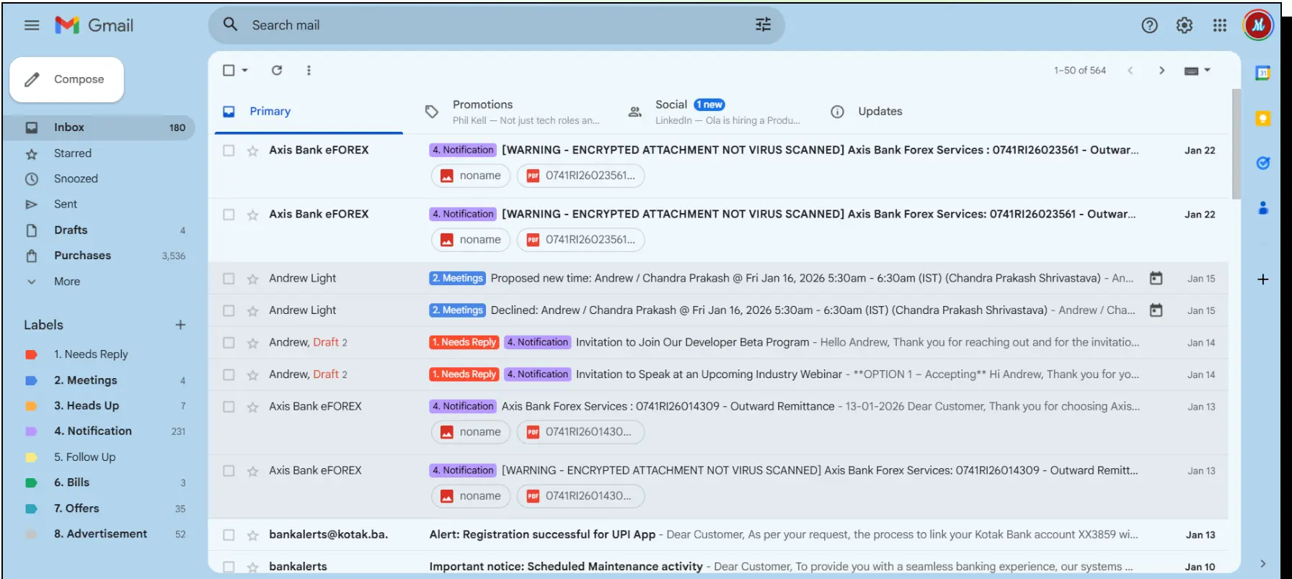Open the More options three-dot menu
The width and height of the screenshot is (1292, 579).
click(309, 70)
